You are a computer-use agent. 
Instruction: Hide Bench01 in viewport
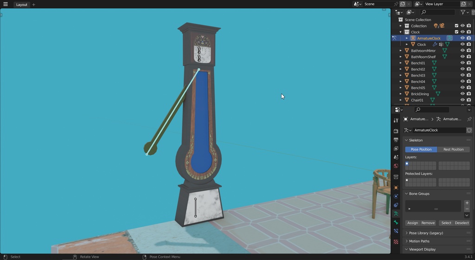(x=462, y=63)
